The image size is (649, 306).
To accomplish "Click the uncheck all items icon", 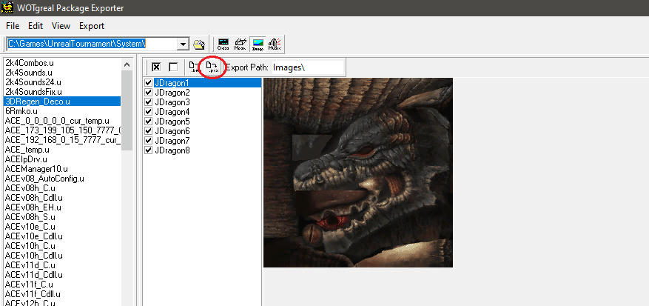I will click(x=173, y=67).
